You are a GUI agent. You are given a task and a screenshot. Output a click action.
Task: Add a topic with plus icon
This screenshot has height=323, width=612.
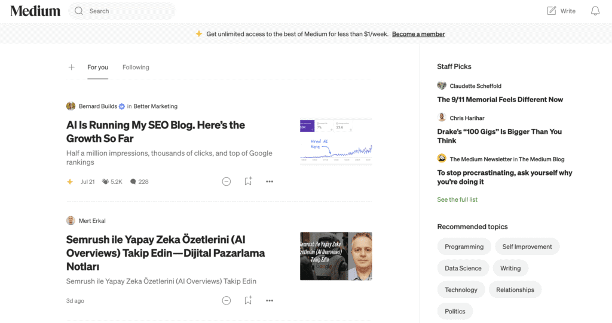[72, 67]
